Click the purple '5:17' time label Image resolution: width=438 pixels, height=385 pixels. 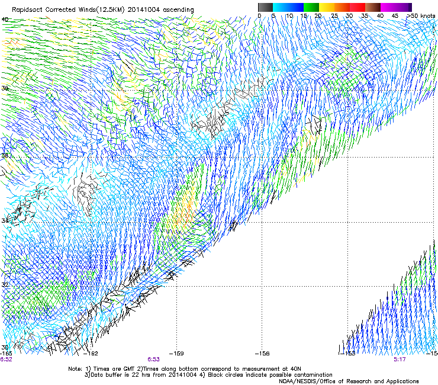tap(400, 360)
